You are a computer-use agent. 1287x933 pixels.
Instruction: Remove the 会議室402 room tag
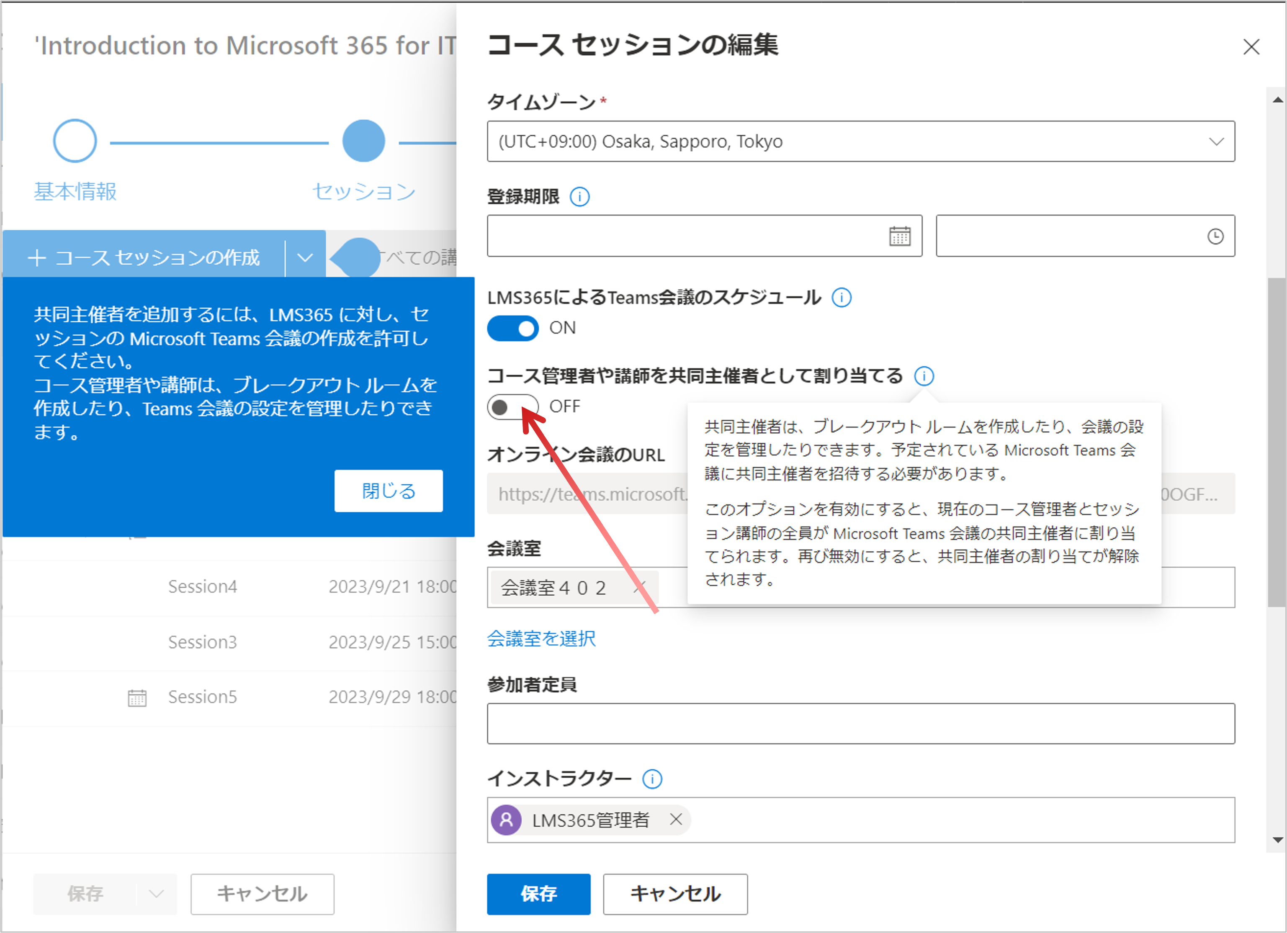pos(640,588)
